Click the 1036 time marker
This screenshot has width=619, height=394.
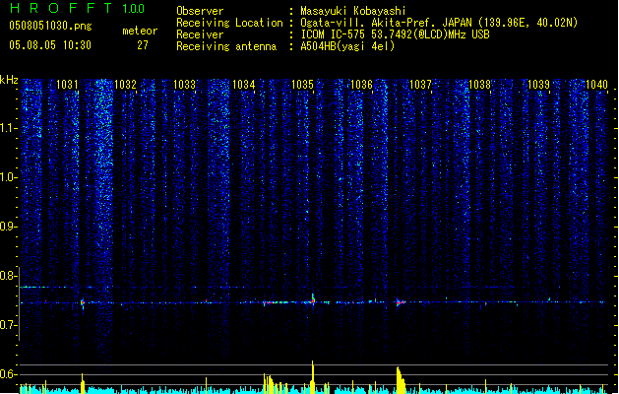(x=361, y=84)
